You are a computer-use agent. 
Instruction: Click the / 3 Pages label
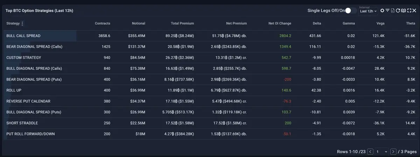407,152
